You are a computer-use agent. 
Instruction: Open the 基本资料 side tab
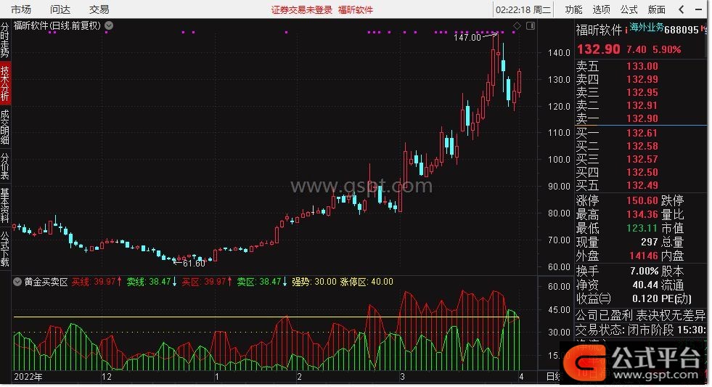click(5, 205)
